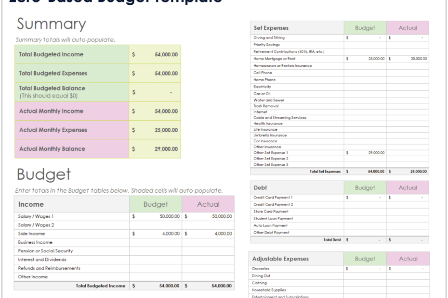The width and height of the screenshot is (448, 298).
Task: Select the Cable and Streaming Services row
Action: coord(340,118)
